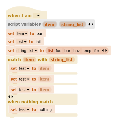Click the 'when I am' hat block label
This screenshot has width=132, height=125.
tap(20, 15)
